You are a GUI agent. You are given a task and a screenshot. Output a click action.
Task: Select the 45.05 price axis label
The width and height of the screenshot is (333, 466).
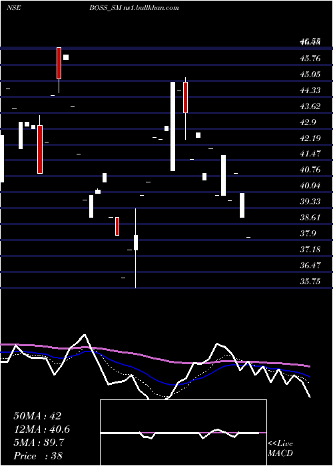coord(310,75)
